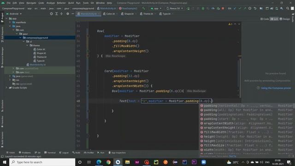Collapse the app module tree node
The width and height of the screenshot is (295, 166).
click(7, 18)
